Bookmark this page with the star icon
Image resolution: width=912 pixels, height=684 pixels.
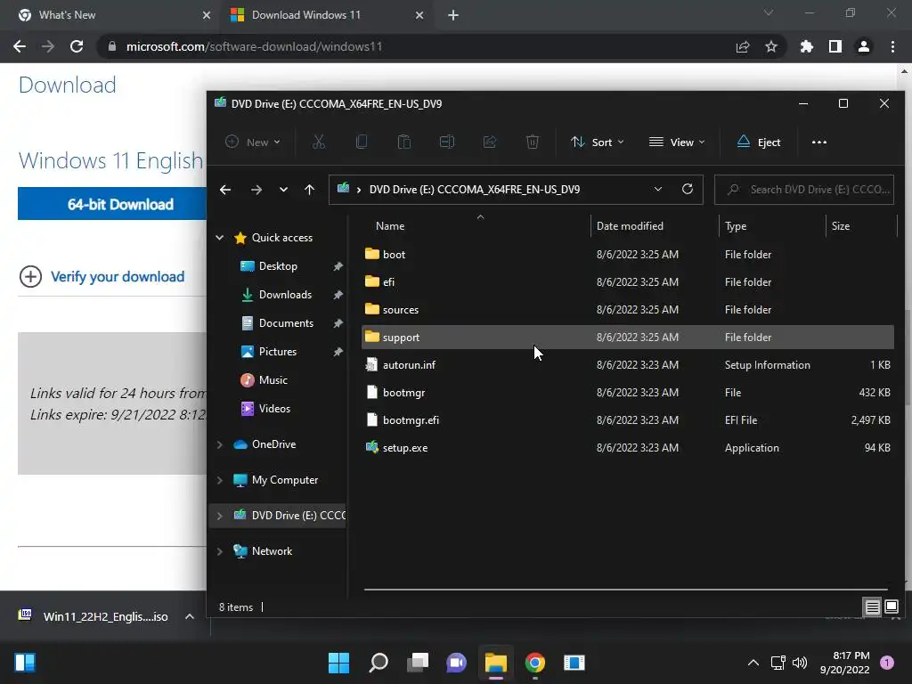(x=771, y=46)
